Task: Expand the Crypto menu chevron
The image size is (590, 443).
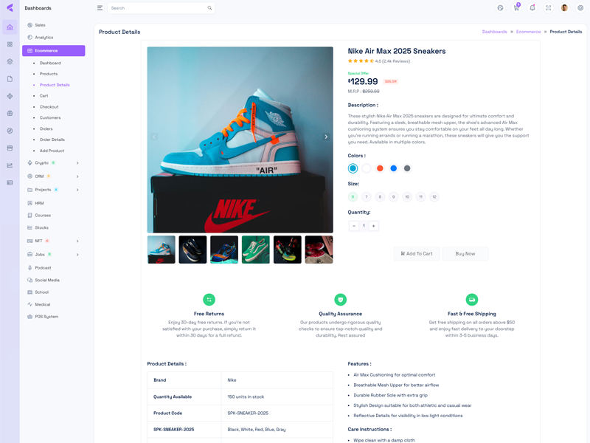Action: pos(77,163)
